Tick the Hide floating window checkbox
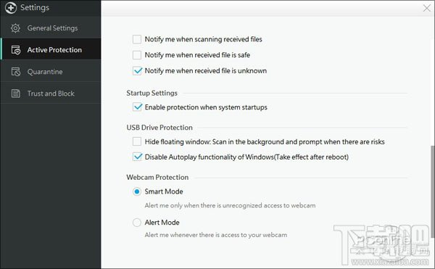Viewport: 435px width, 269px height. (137, 141)
